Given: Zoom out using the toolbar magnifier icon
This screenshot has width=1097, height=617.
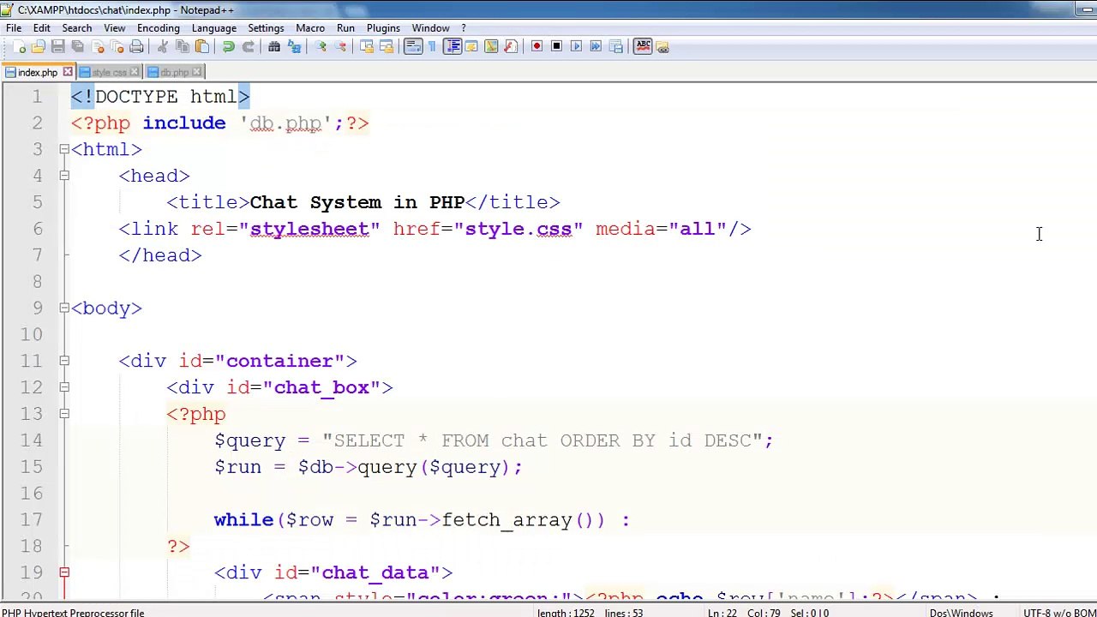Looking at the screenshot, I should pyautogui.click(x=339, y=46).
